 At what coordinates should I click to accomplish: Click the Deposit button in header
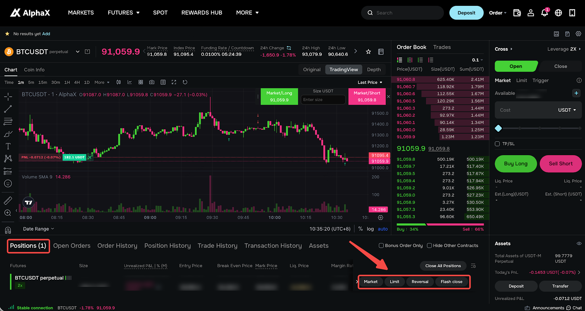point(467,13)
